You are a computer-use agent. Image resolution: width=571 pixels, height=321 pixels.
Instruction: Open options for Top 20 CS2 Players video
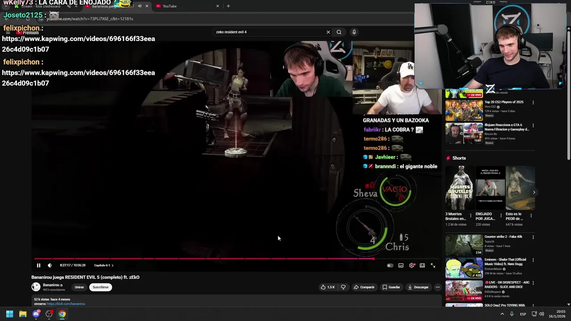pyautogui.click(x=533, y=103)
